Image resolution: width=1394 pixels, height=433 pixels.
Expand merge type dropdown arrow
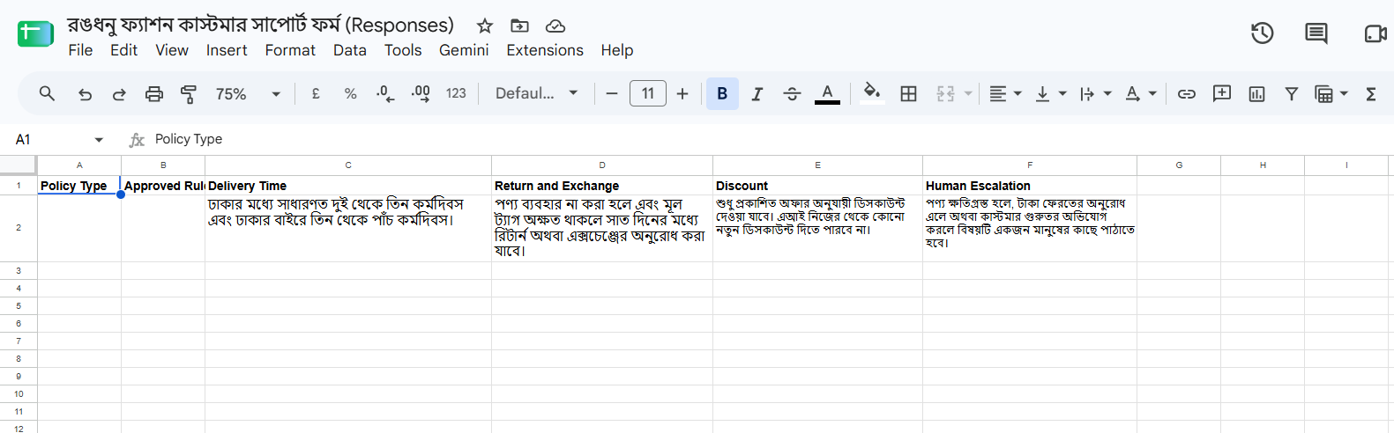point(968,93)
